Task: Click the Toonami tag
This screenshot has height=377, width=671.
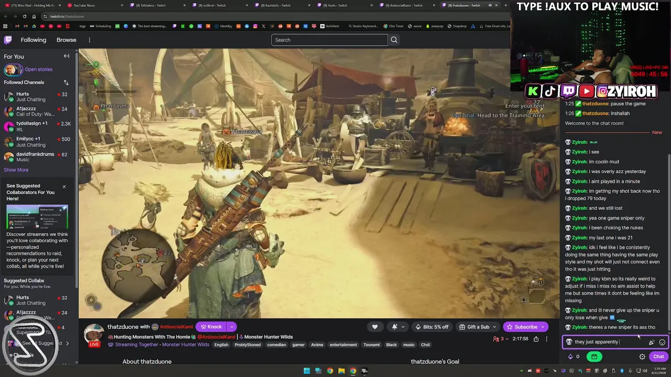Action: click(x=371, y=345)
